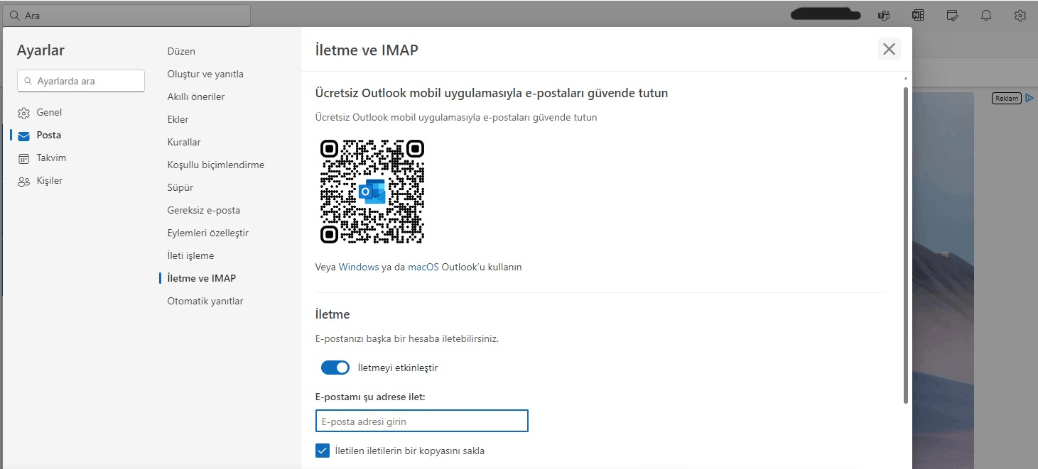Focus the forwarding email address field

click(422, 421)
